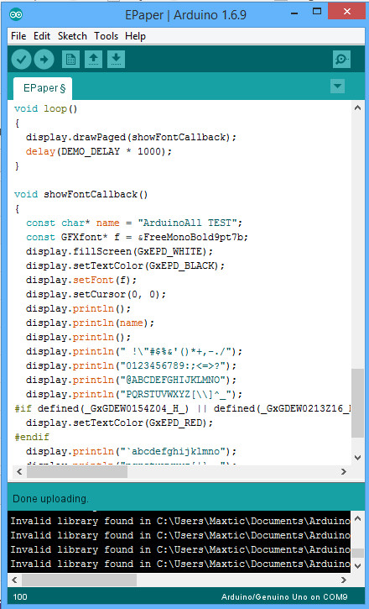The width and height of the screenshot is (369, 609).
Task: Click the last 'Invalid library found' console line
Action: (179, 564)
